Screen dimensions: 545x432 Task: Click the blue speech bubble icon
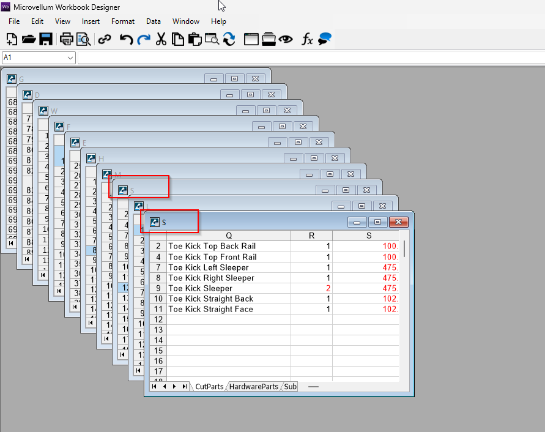pos(325,39)
